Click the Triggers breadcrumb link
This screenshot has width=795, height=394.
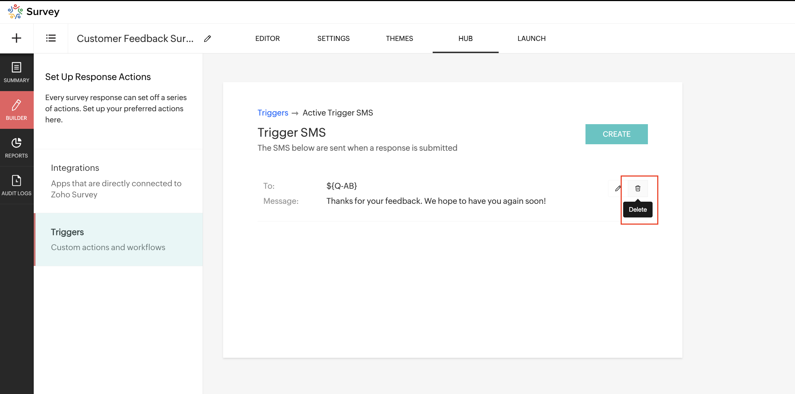coord(273,113)
